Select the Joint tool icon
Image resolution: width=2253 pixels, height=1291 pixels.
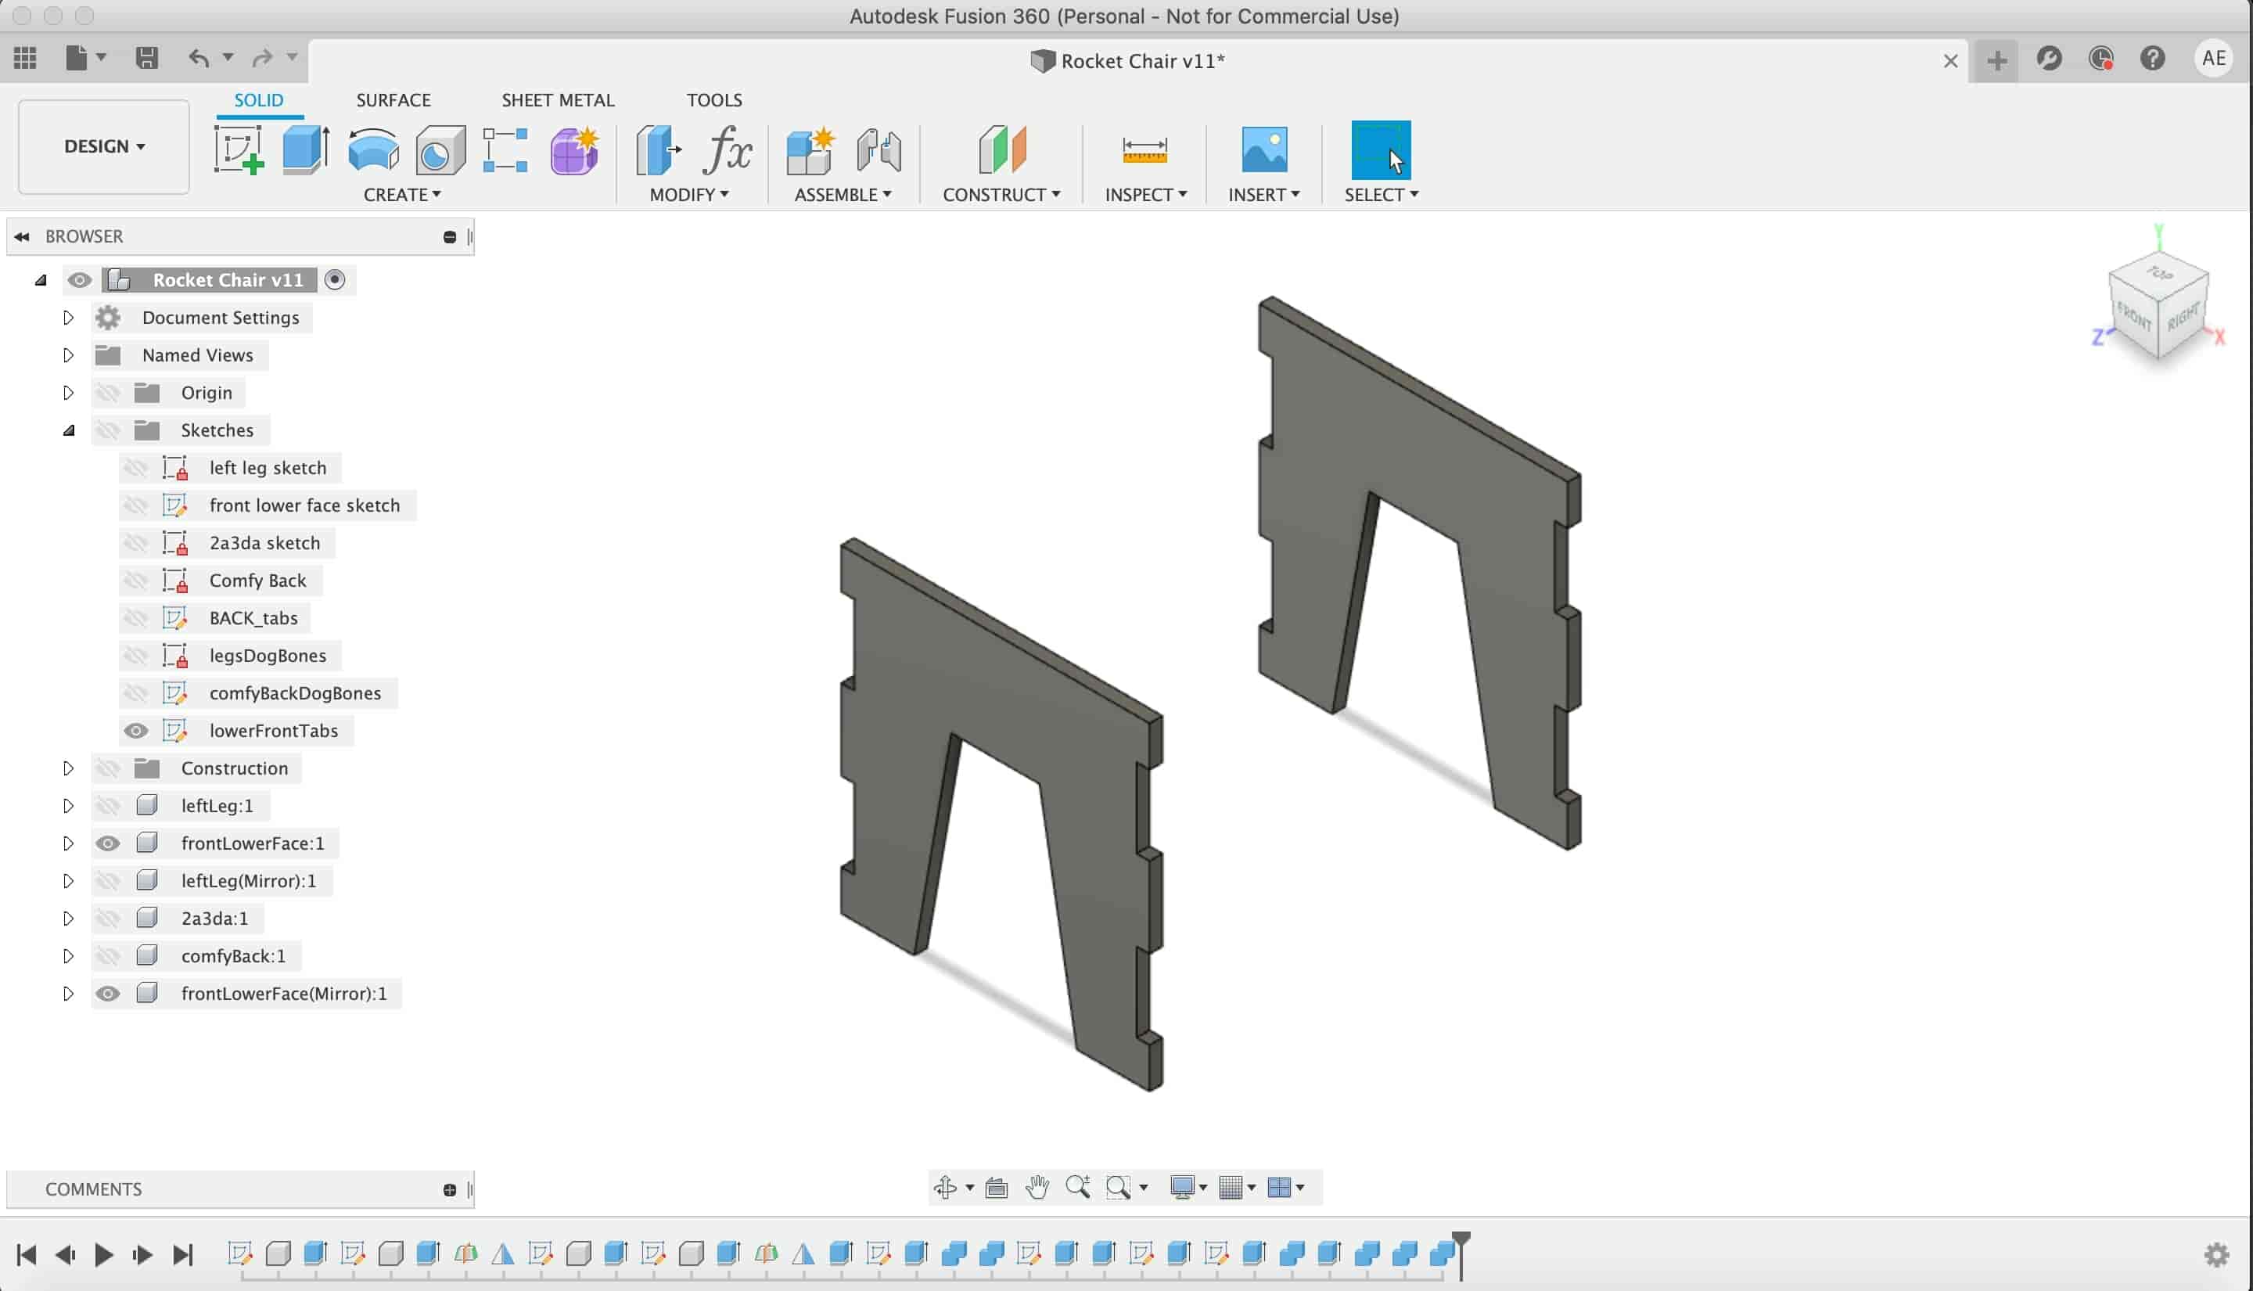point(879,150)
